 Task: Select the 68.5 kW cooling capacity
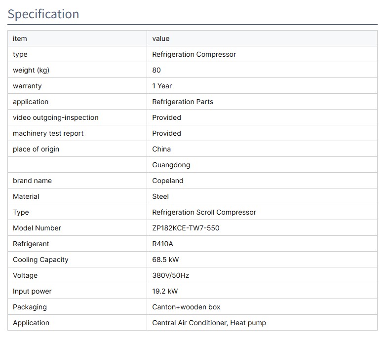165,260
